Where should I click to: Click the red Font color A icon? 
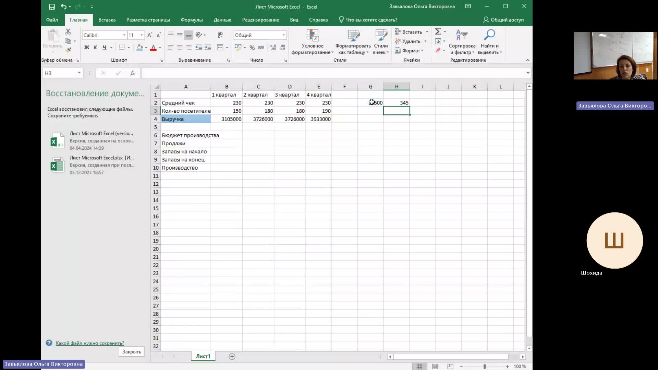click(153, 48)
